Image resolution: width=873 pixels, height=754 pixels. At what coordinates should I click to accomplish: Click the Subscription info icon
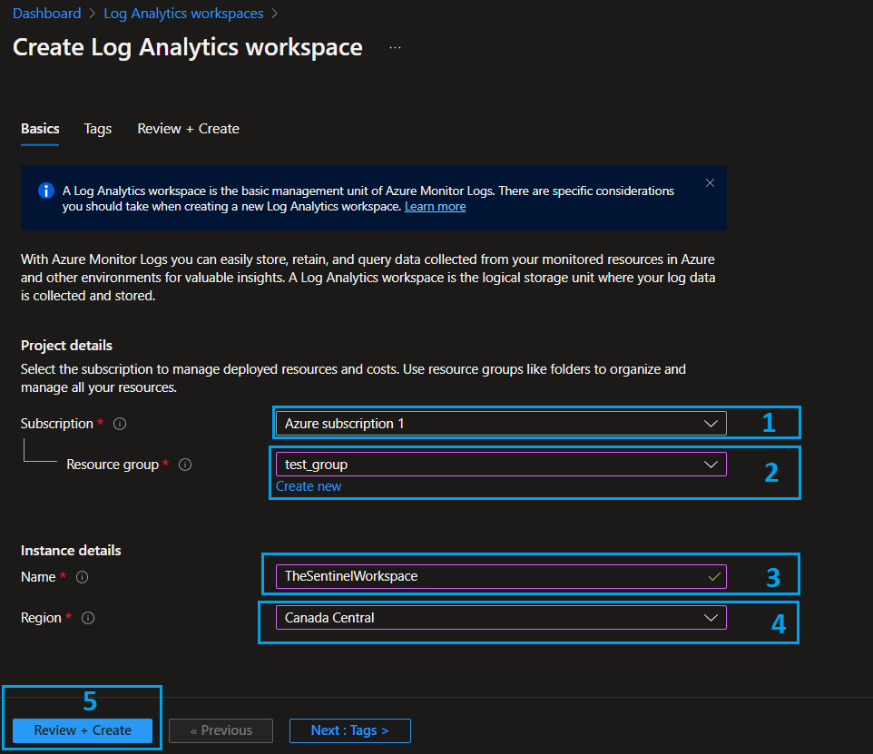click(120, 424)
